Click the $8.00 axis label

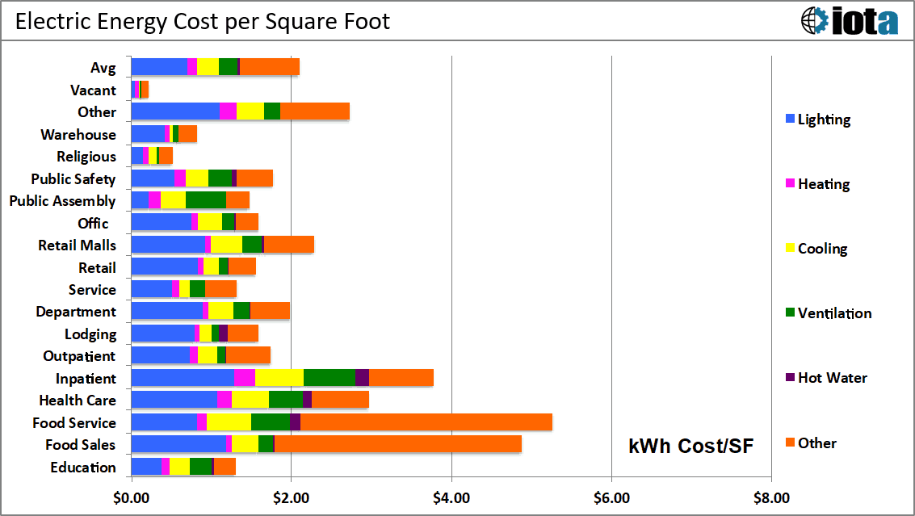(771, 498)
